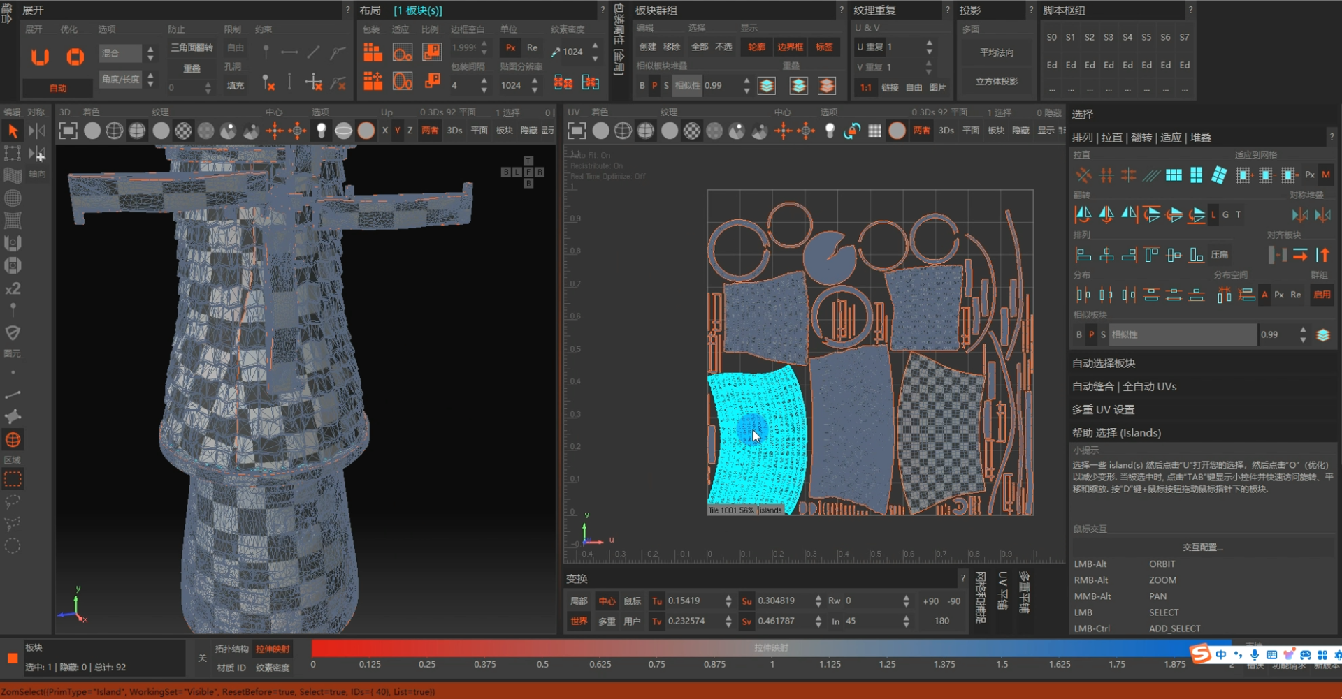The width and height of the screenshot is (1342, 699).
Task: Toggle the Y axis button in 3D toolbar
Action: 397,131
